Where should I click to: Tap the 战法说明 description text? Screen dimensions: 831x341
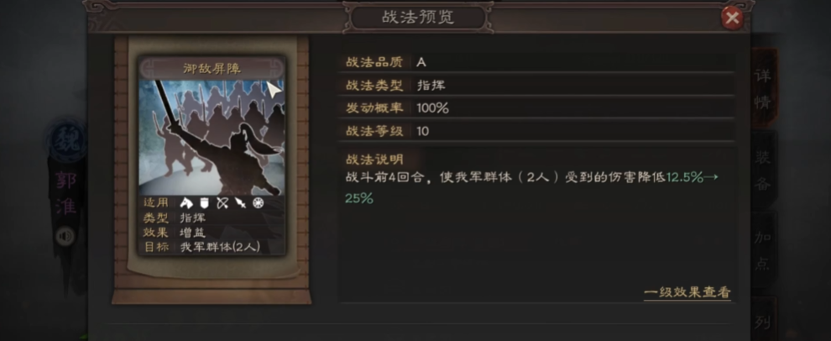coord(531,188)
